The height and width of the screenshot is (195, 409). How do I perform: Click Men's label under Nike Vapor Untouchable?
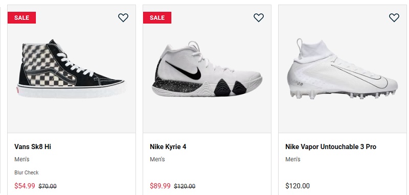292,159
